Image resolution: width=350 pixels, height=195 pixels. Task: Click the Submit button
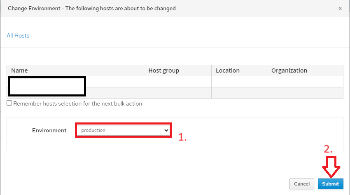click(330, 184)
